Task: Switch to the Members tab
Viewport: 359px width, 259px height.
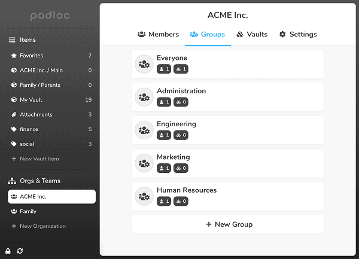Action: (x=158, y=34)
